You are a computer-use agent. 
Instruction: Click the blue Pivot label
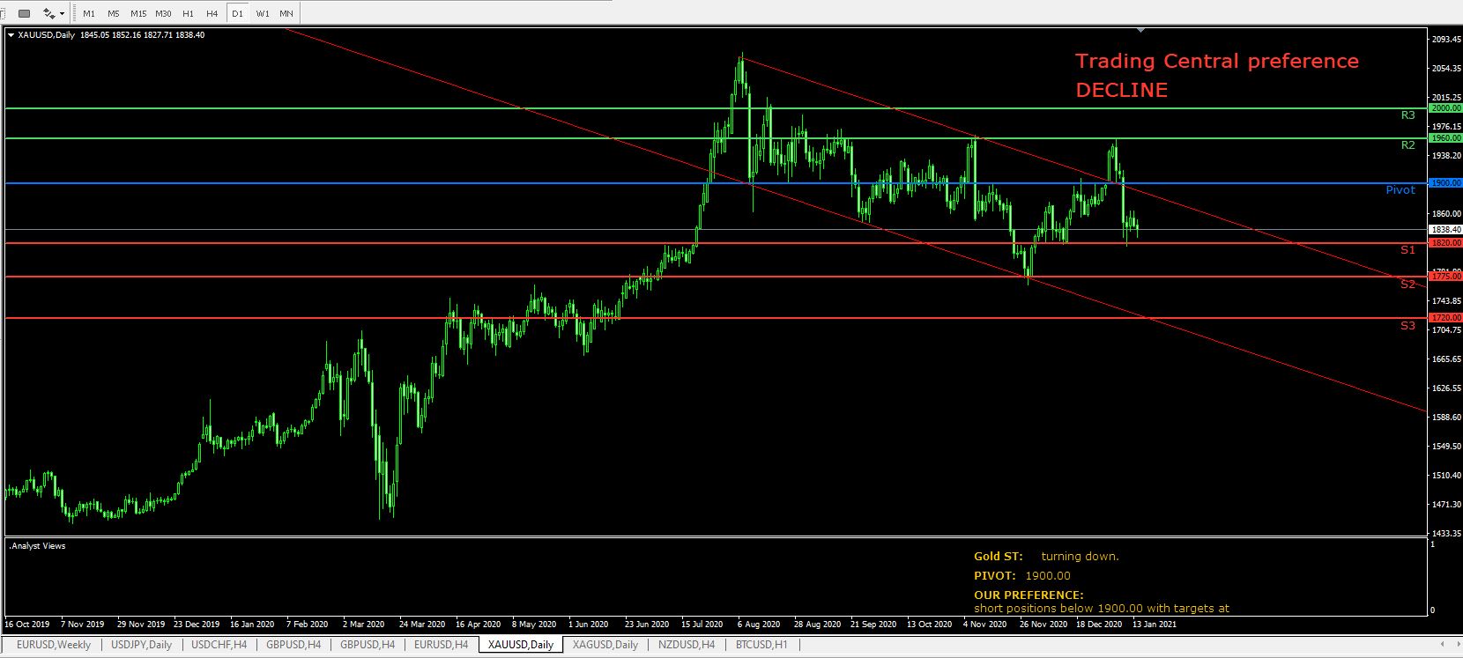tap(1400, 190)
